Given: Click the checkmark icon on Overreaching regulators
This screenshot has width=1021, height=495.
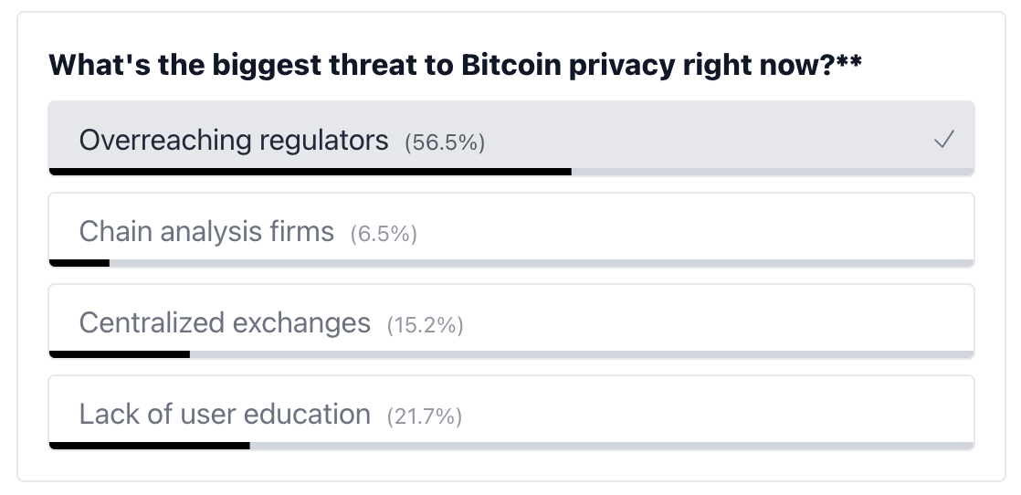Looking at the screenshot, I should click(x=944, y=140).
